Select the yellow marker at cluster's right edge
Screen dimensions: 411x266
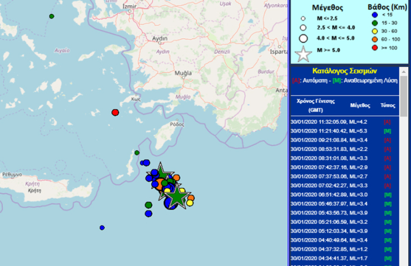point(190,203)
